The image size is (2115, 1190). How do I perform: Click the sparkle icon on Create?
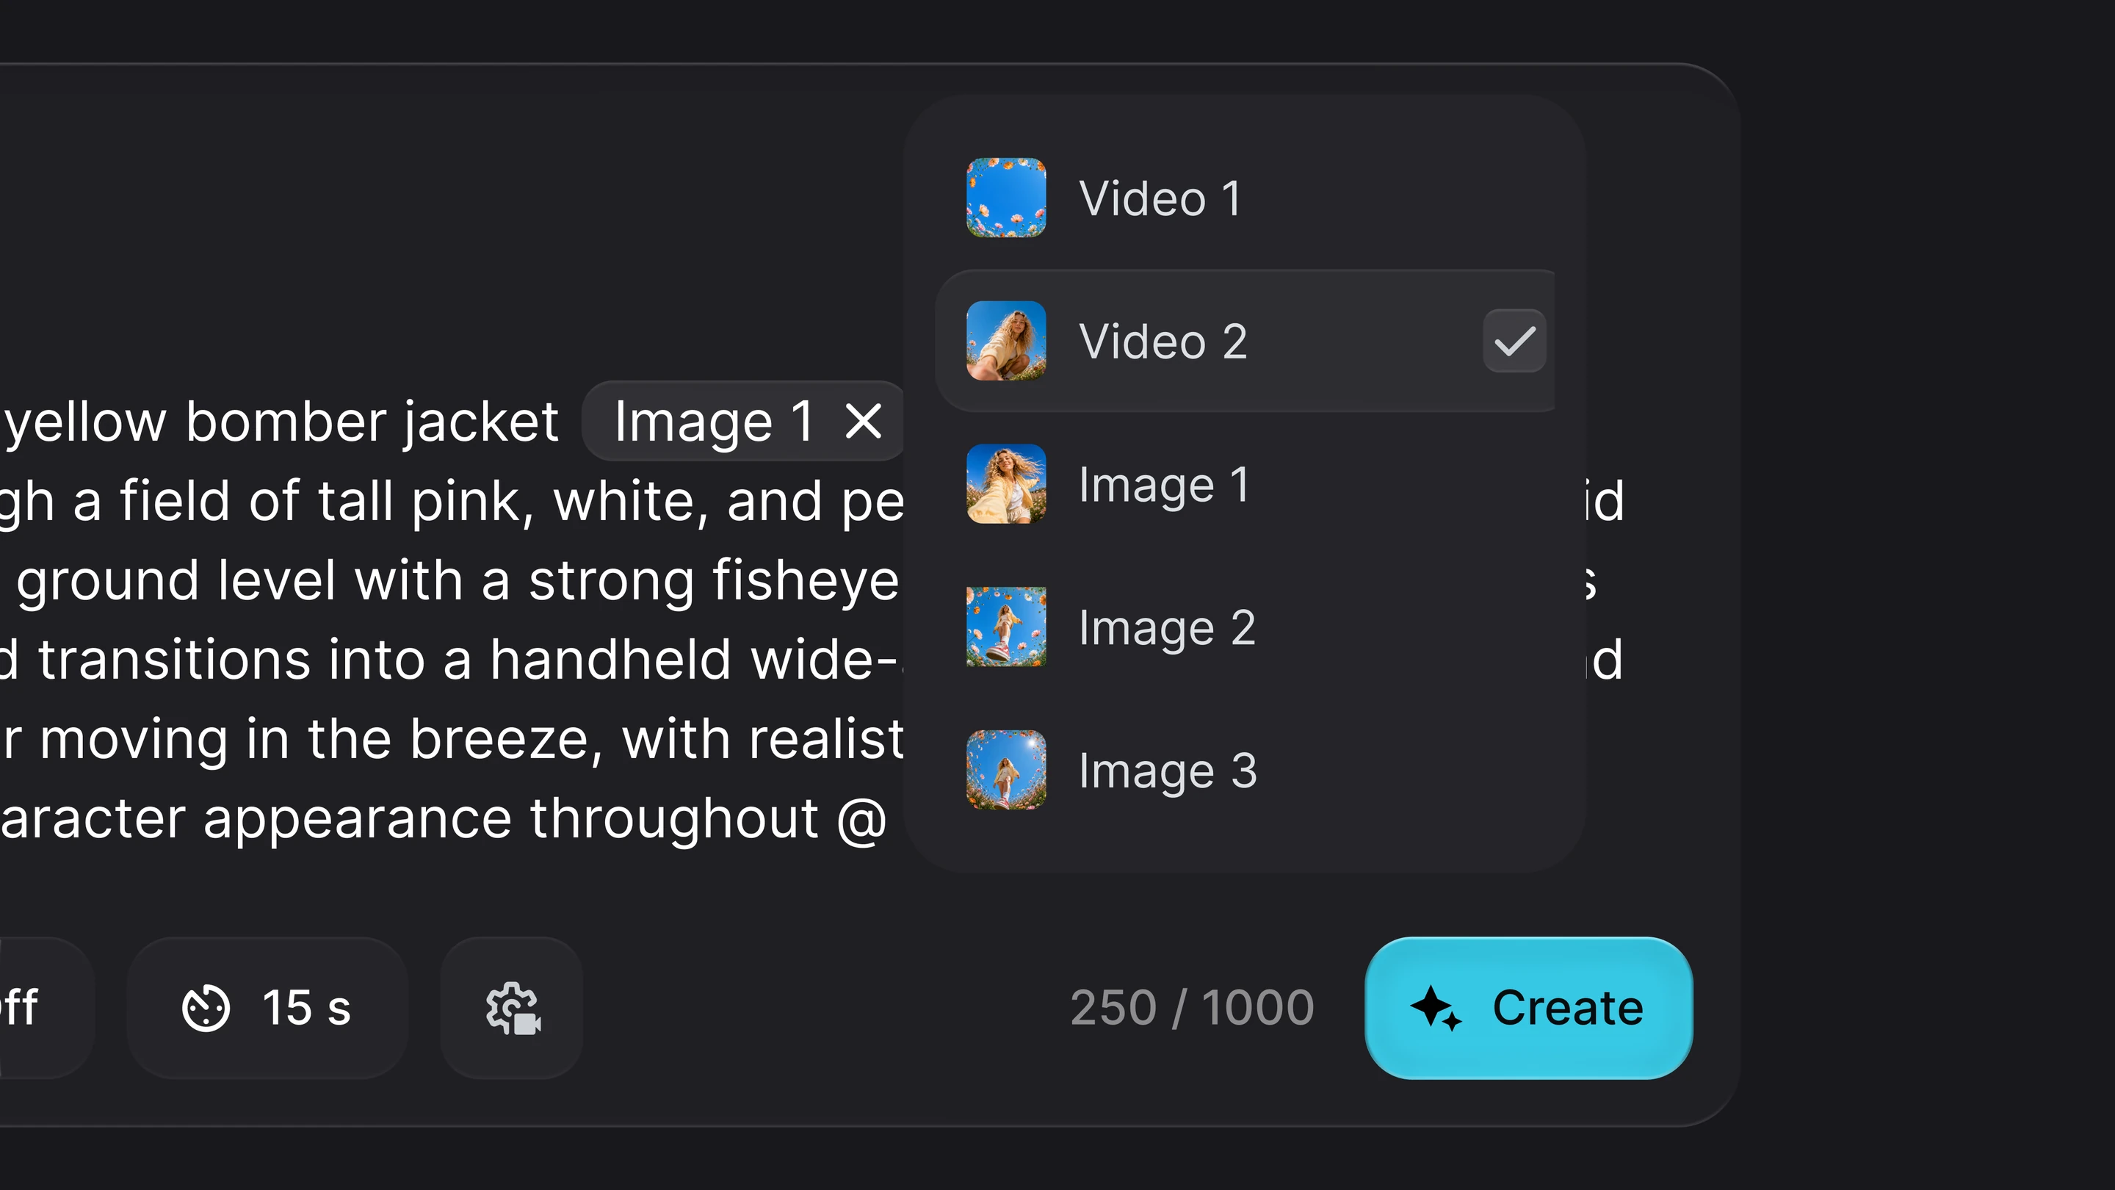click(1435, 1008)
